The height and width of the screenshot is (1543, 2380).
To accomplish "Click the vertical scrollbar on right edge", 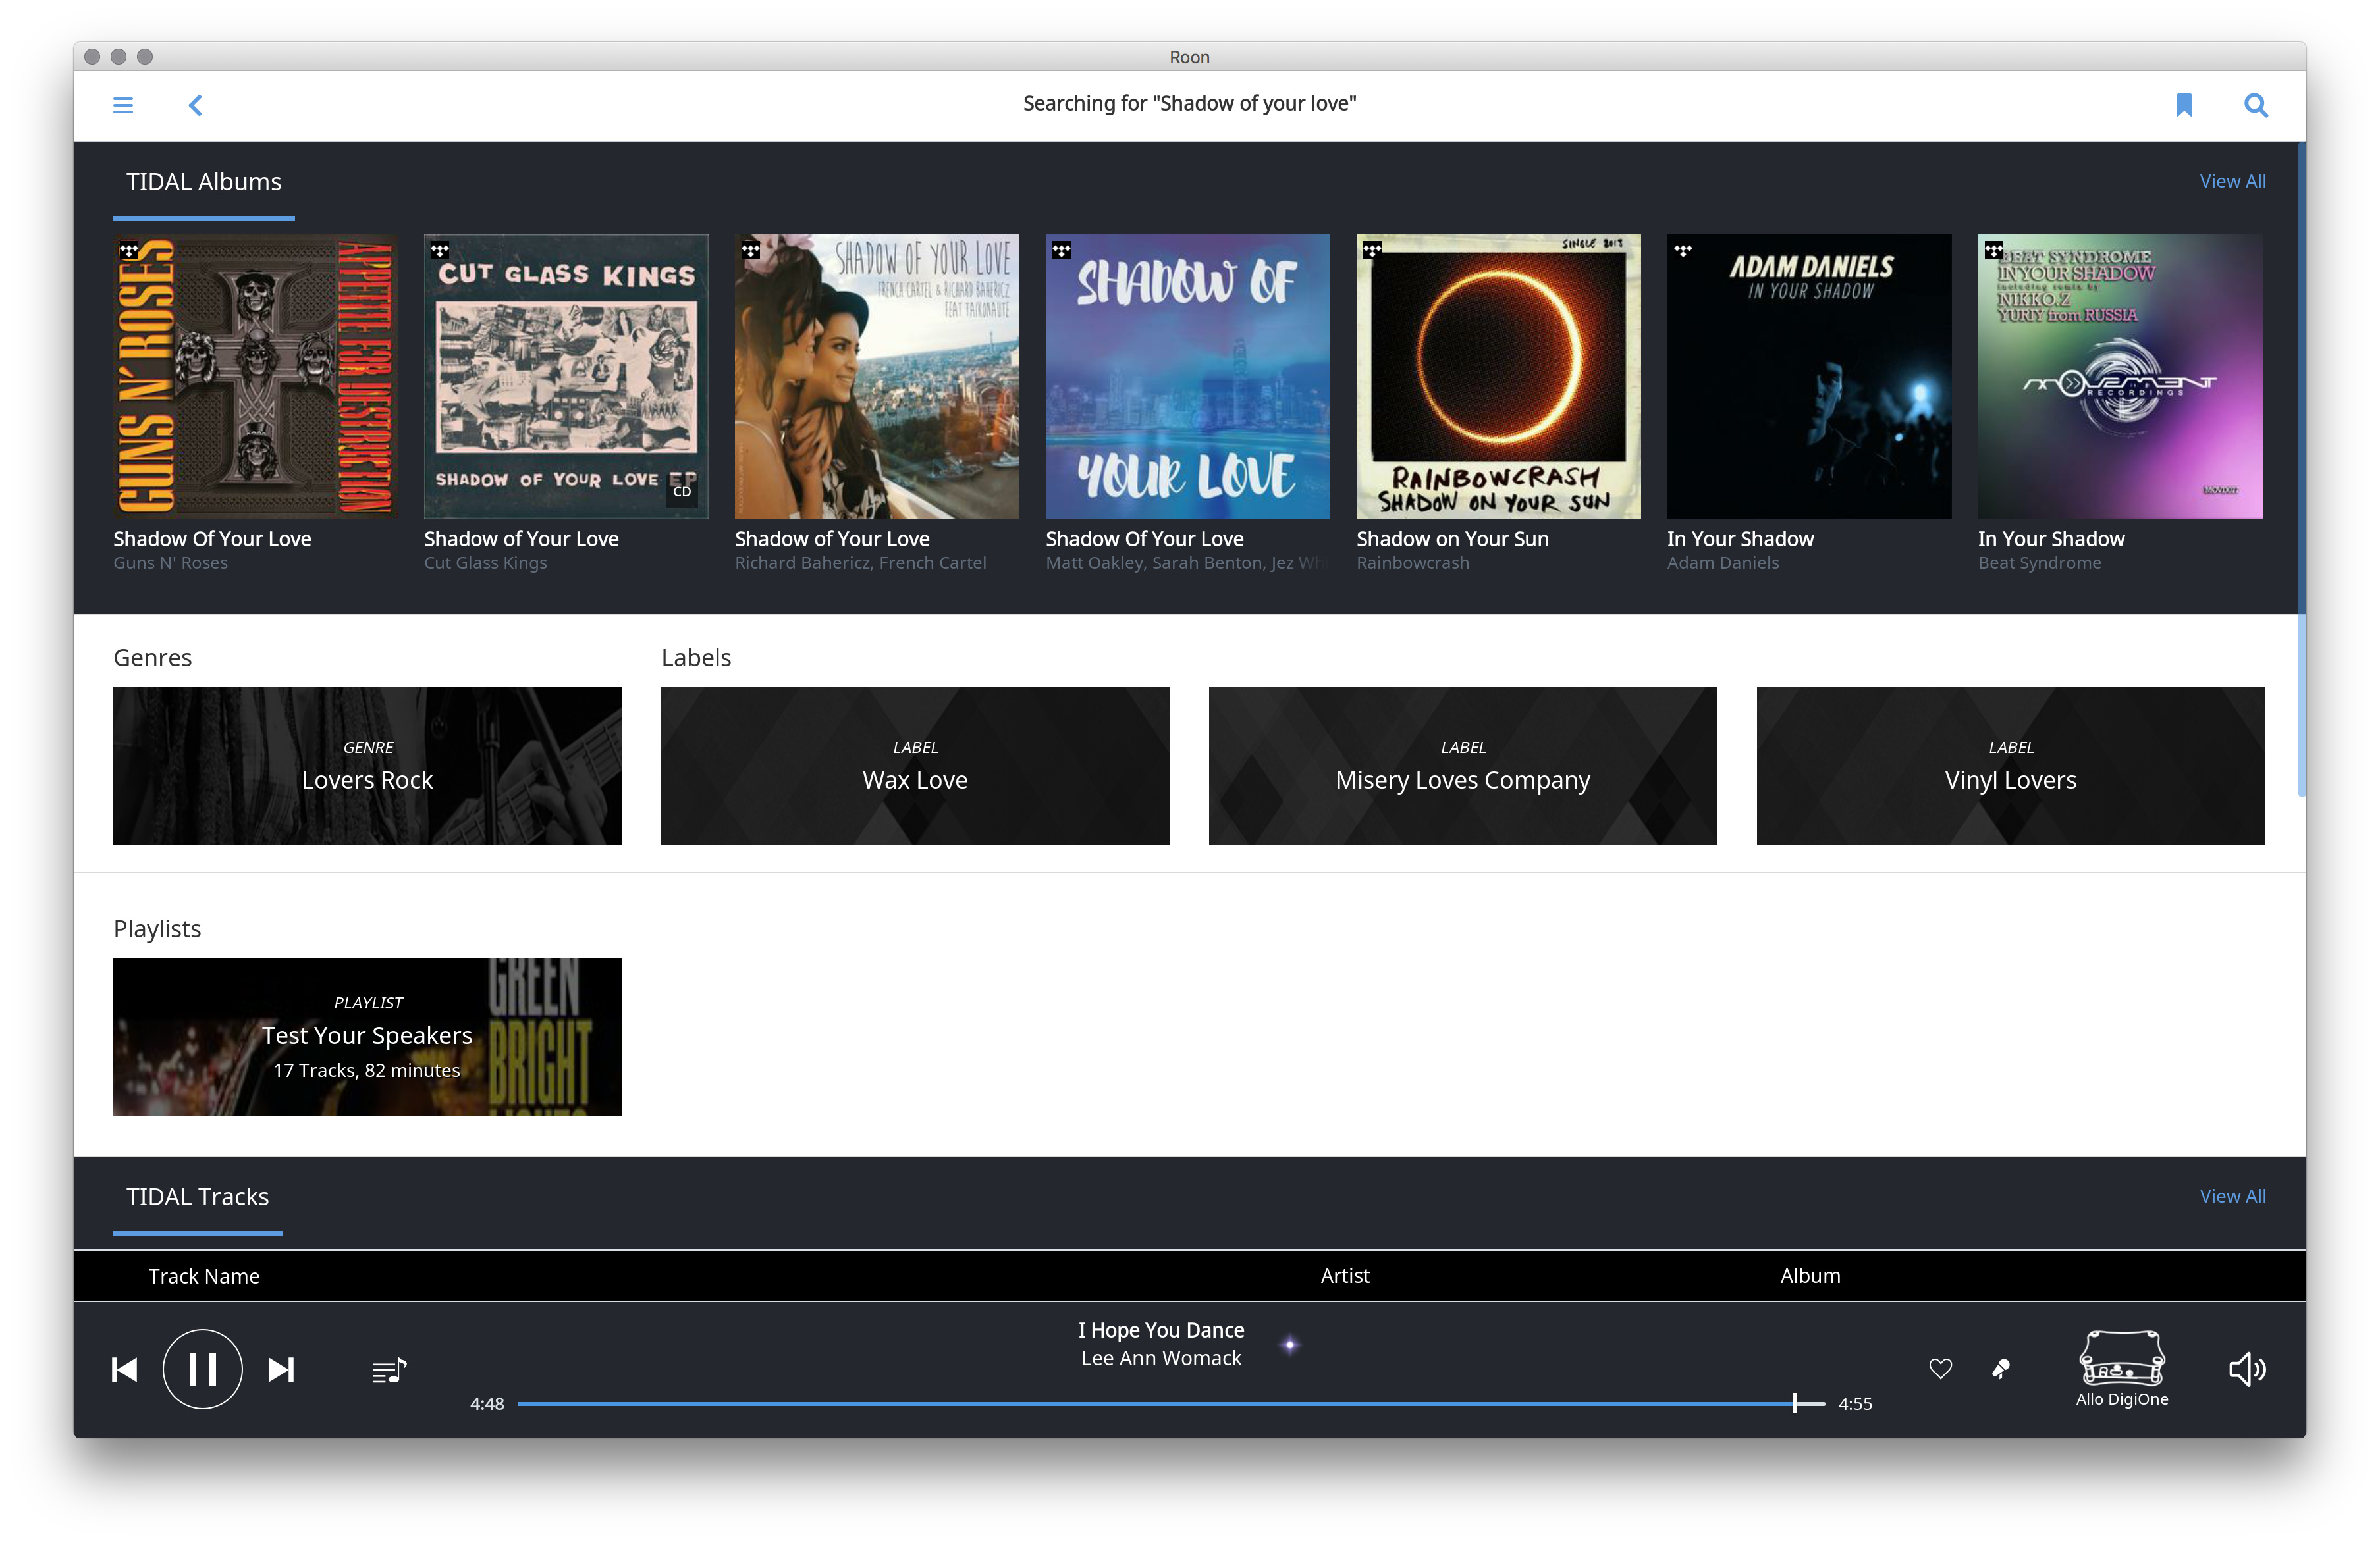I will [2301, 470].
